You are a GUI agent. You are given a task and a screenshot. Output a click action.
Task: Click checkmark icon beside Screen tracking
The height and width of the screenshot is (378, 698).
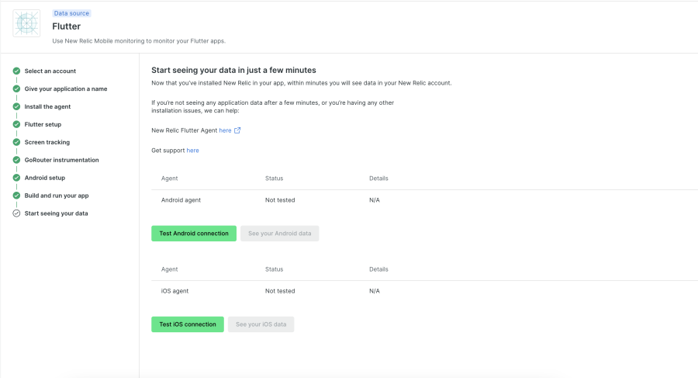coord(16,142)
